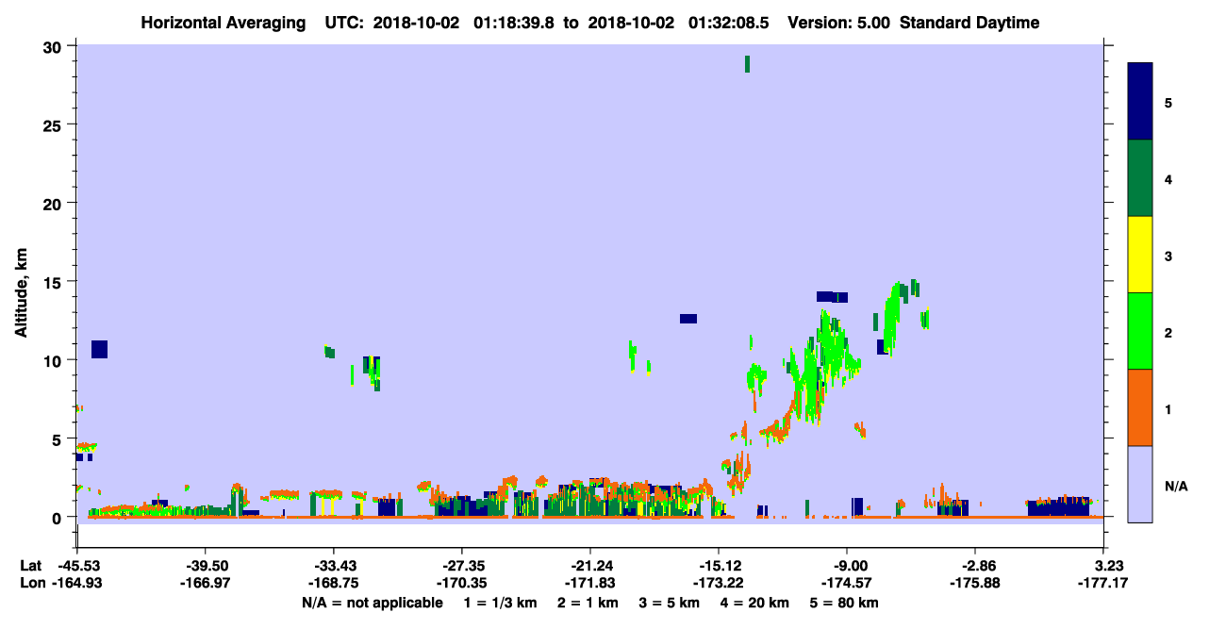Click the longitude value '-168.75'
This screenshot has height=629, width=1226.
334,583
